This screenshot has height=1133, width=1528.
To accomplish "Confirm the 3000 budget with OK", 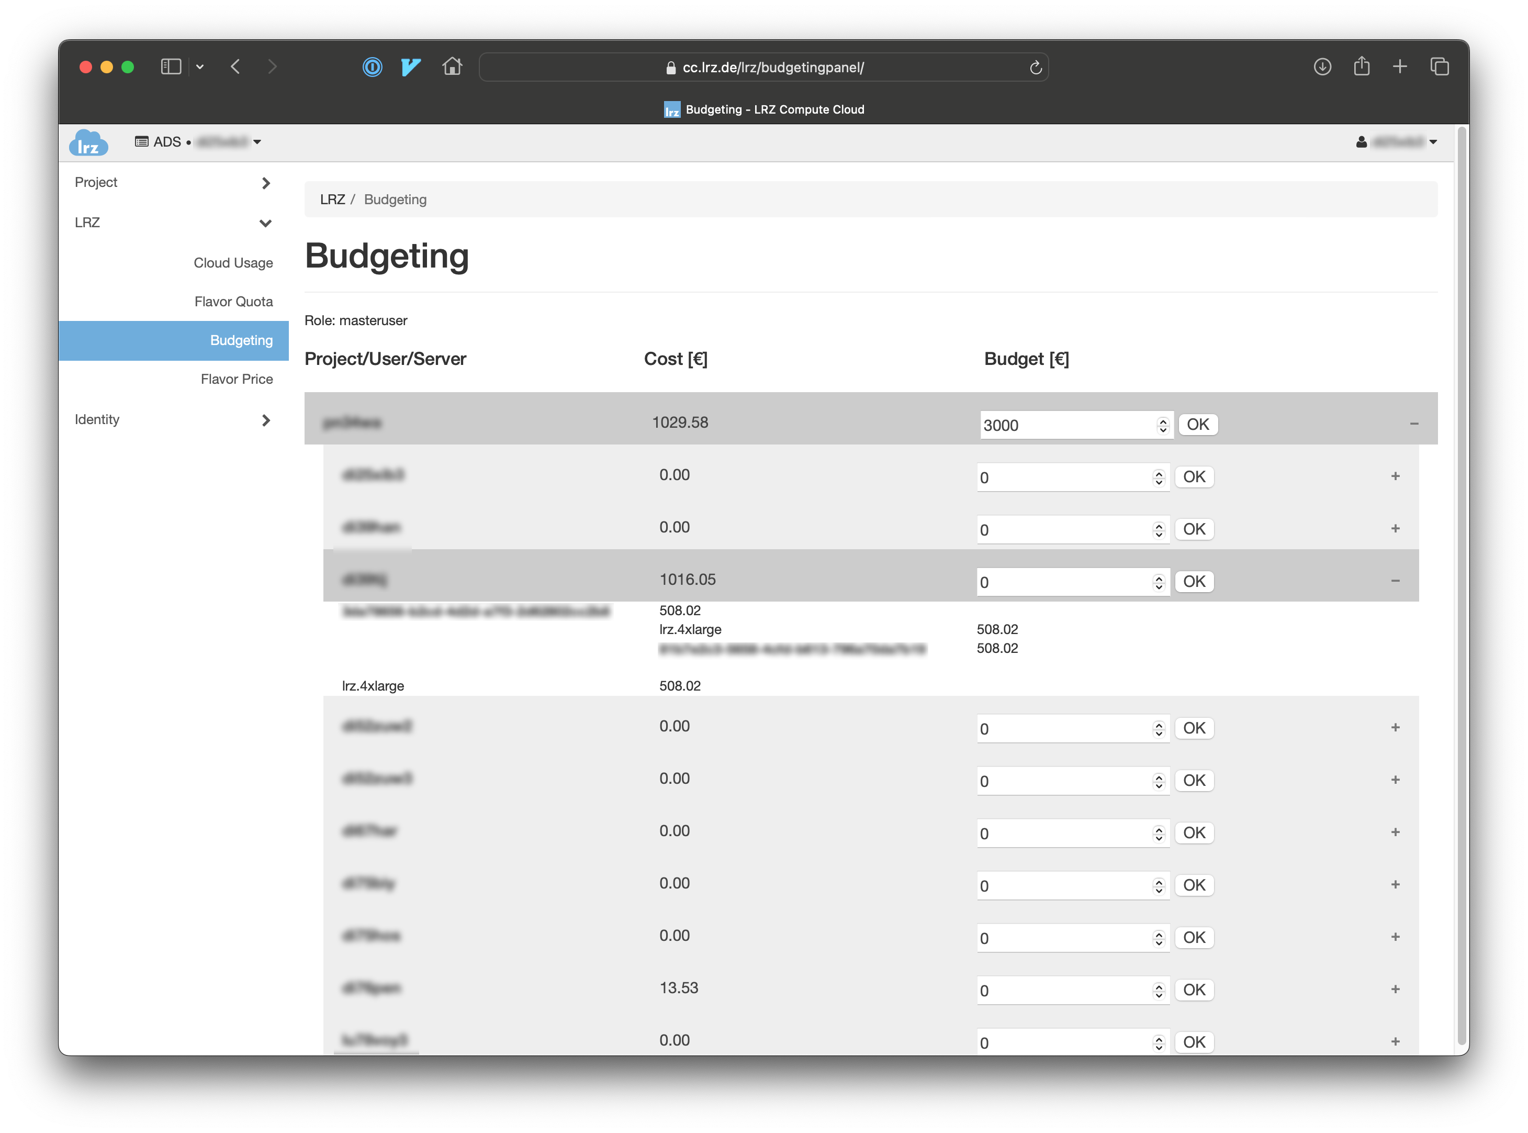I will [x=1198, y=425].
